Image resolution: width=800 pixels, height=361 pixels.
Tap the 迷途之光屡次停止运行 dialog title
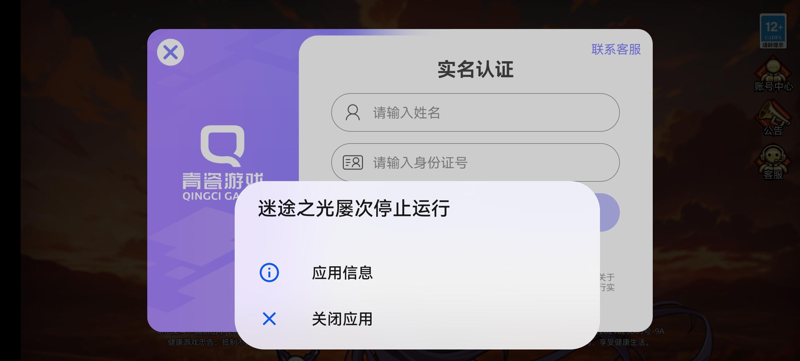pos(354,208)
